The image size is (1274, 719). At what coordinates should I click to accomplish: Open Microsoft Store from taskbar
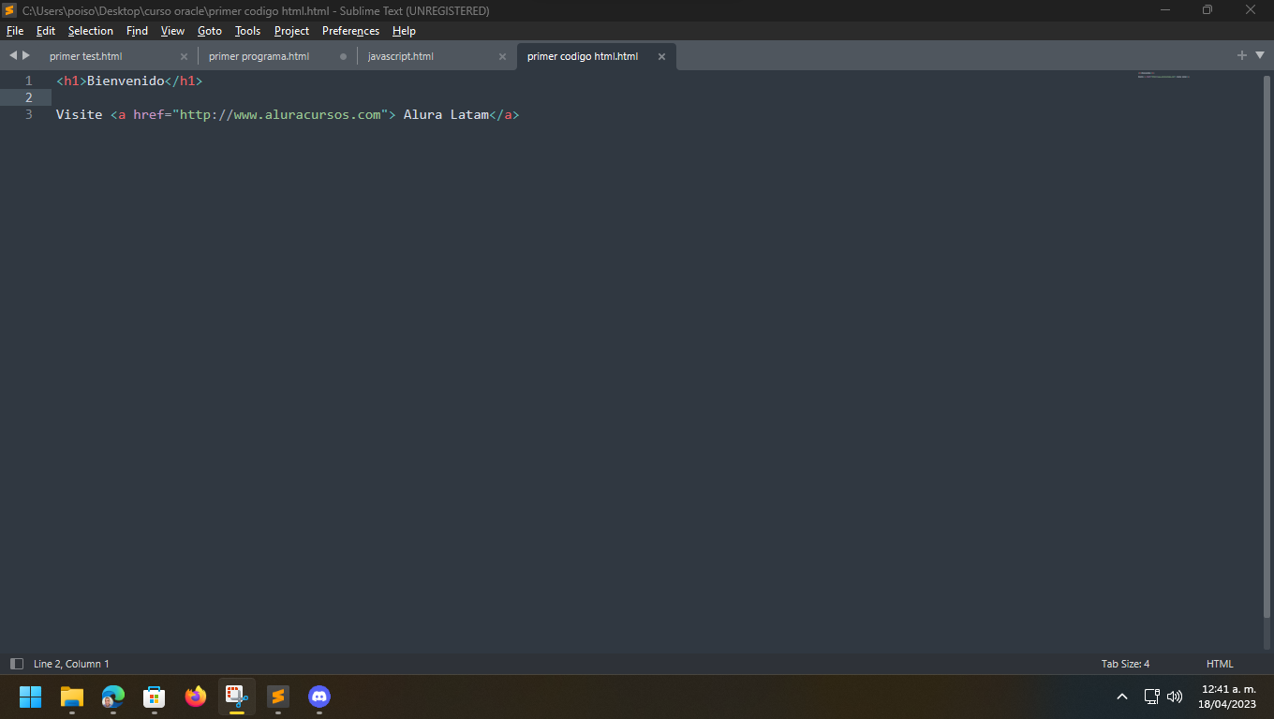pos(155,697)
